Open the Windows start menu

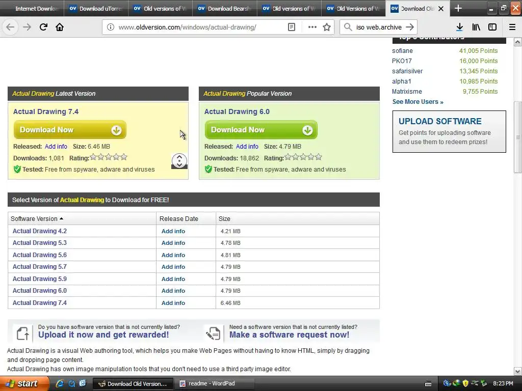24,383
